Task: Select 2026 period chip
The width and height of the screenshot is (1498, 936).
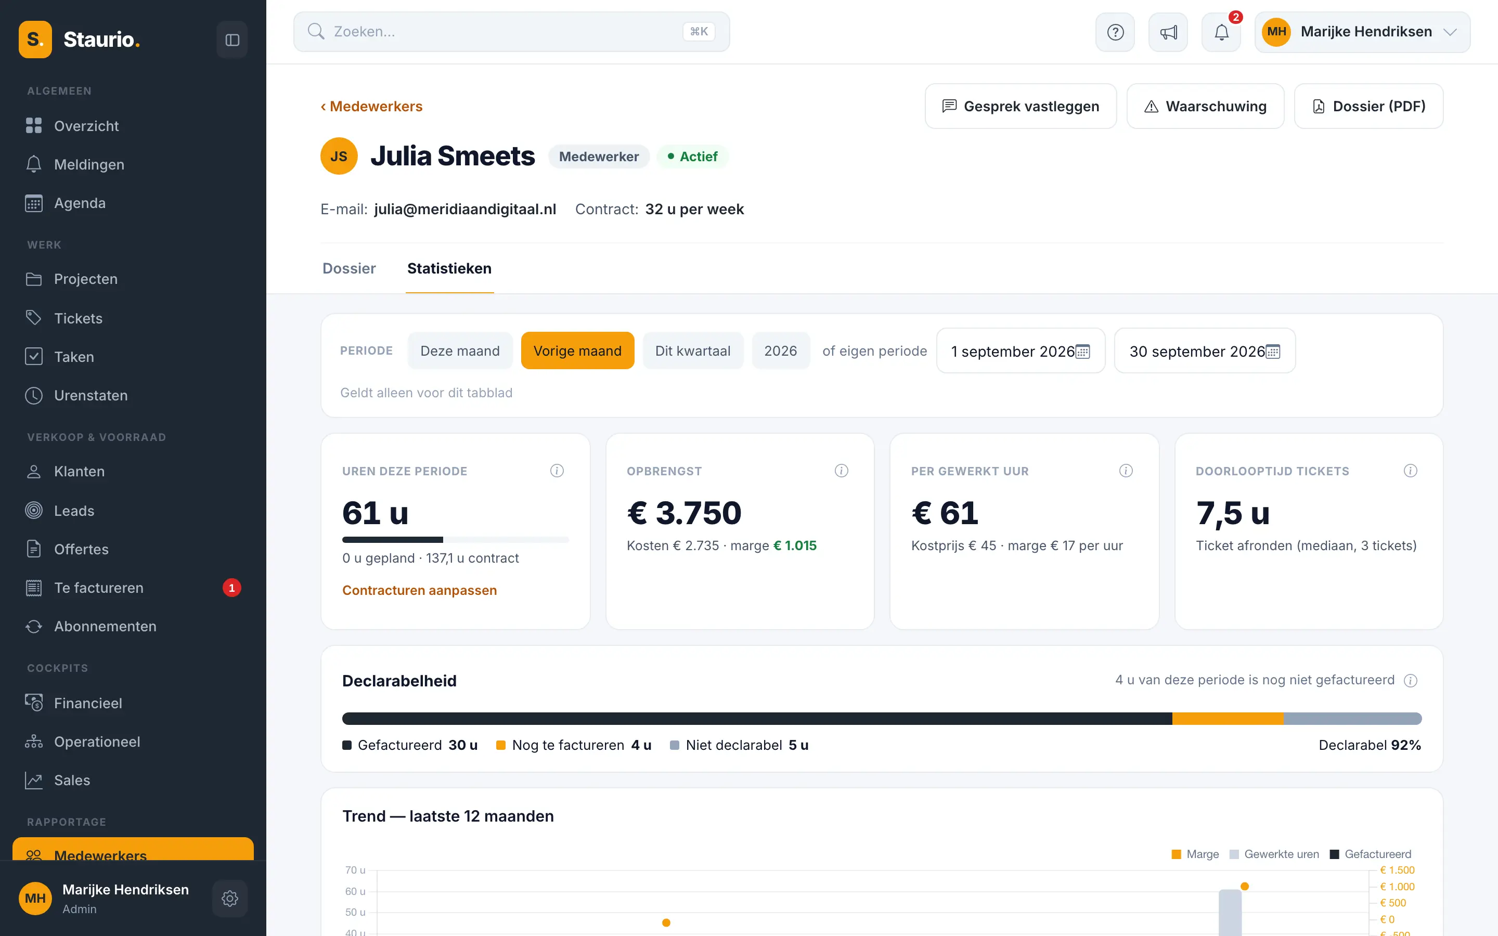Action: coord(781,351)
